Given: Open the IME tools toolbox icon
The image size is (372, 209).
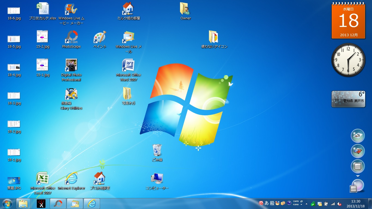Looking at the screenshot, I should coord(283,203).
